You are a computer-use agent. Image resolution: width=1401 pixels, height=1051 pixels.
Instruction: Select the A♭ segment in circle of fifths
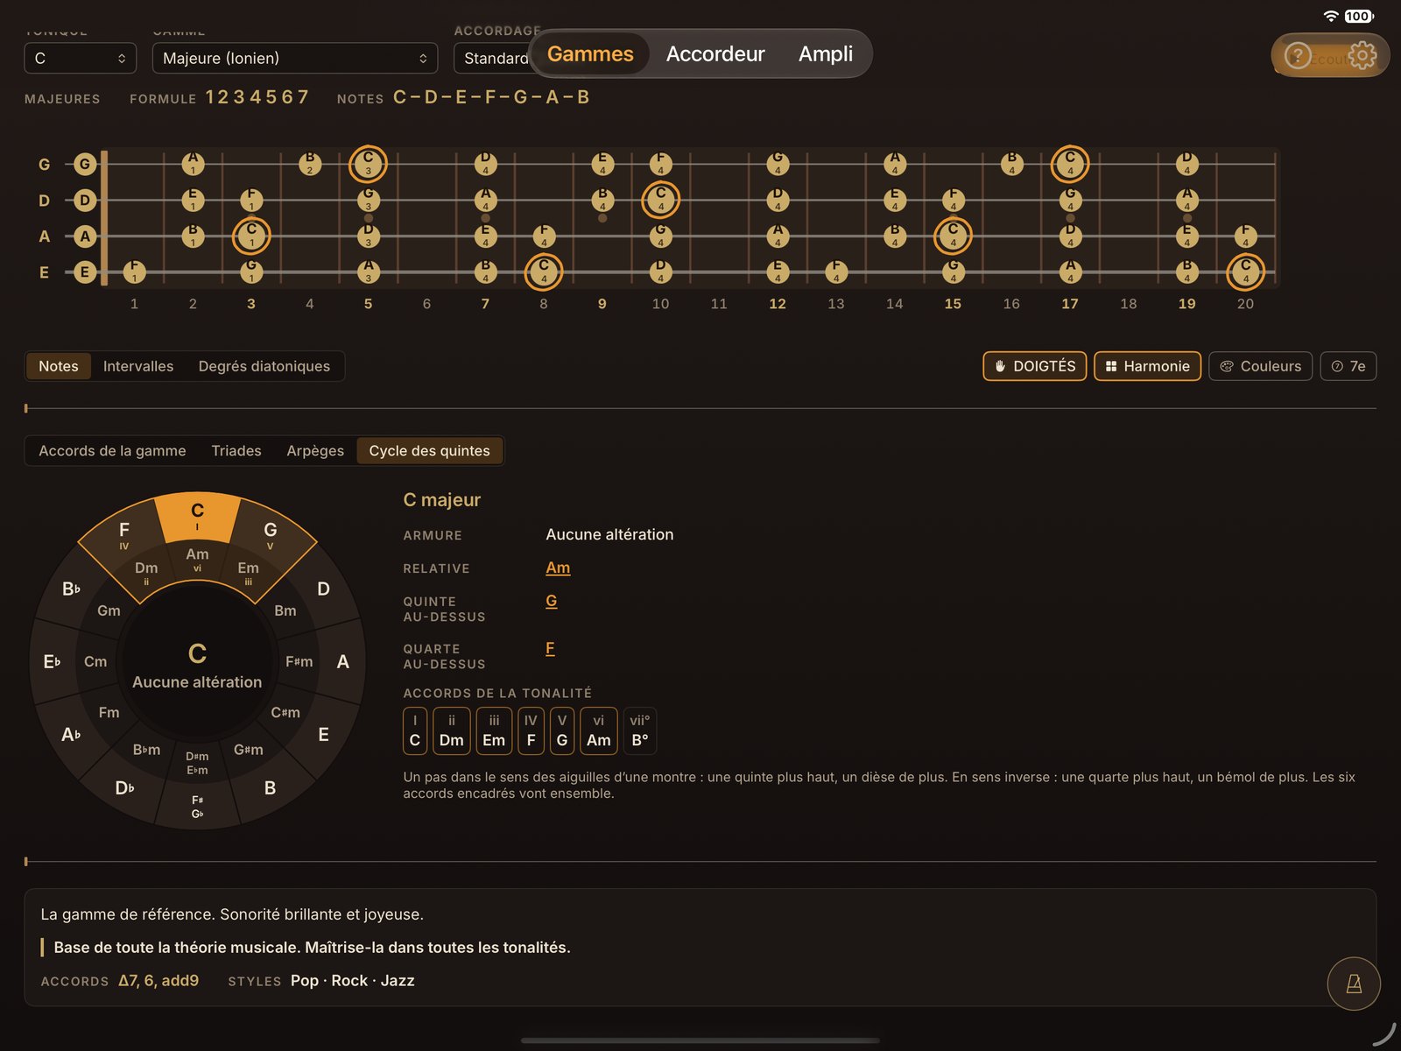(71, 734)
